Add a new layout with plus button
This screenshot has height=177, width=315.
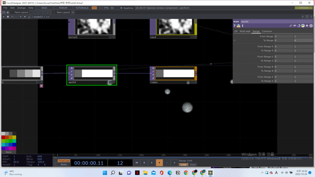tap(73, 12)
